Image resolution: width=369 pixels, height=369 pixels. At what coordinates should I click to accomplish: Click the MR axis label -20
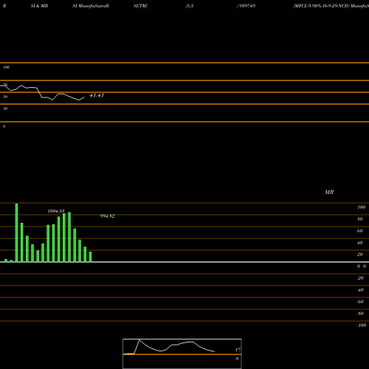point(360,278)
